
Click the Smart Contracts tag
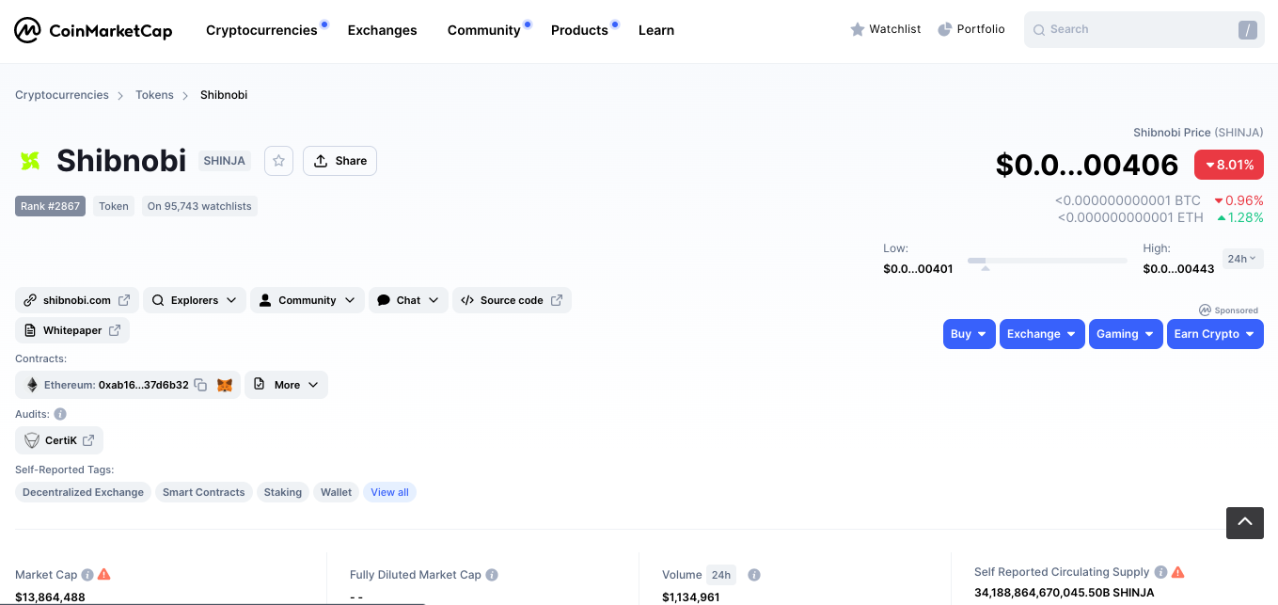203,492
